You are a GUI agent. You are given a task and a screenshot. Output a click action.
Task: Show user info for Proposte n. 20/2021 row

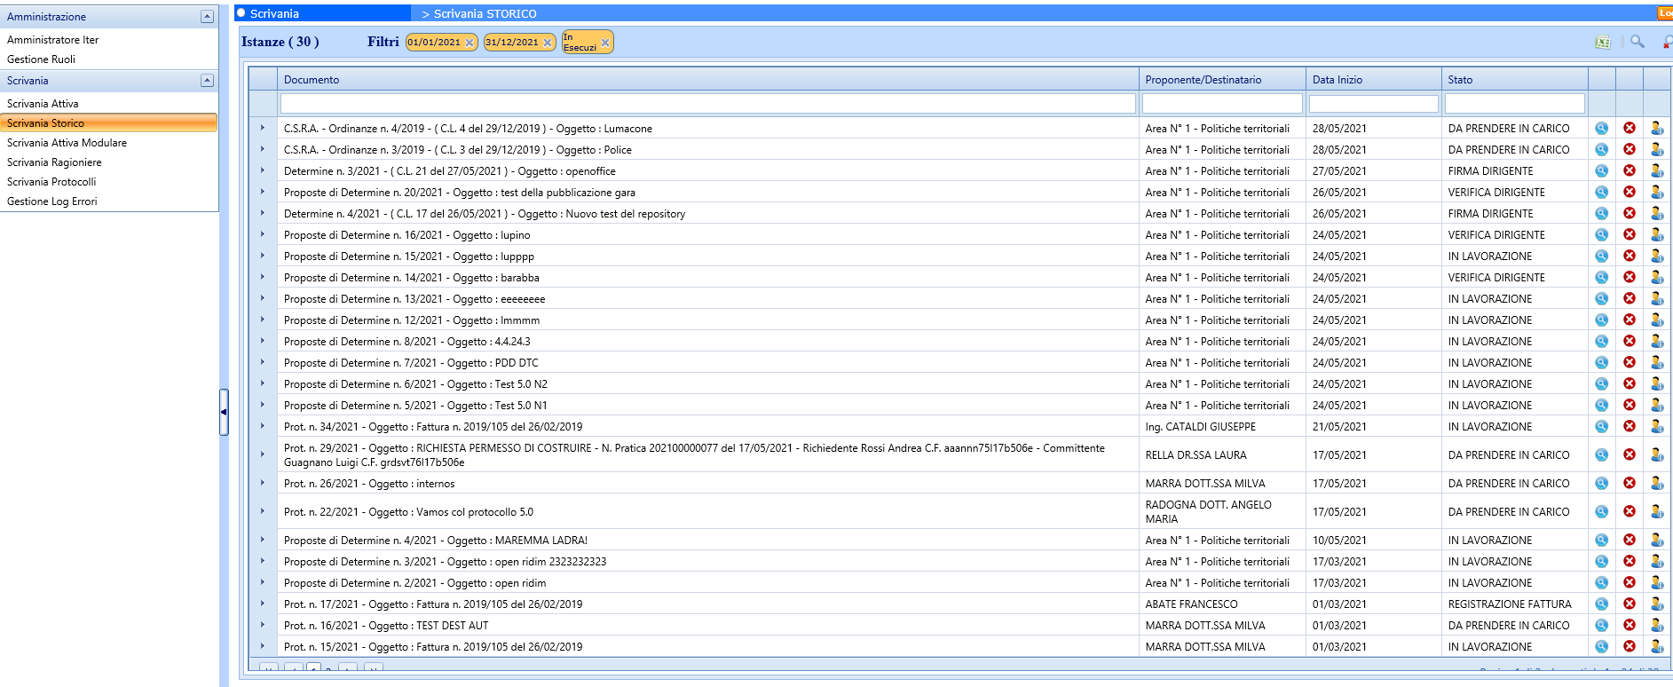click(x=1657, y=192)
